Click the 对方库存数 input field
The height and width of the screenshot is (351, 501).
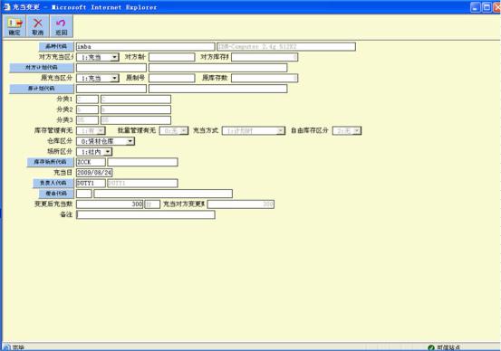coord(265,57)
